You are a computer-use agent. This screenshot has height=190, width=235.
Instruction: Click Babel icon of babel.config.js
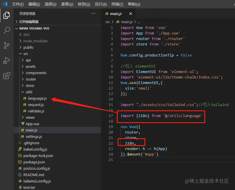[x=20, y=149]
